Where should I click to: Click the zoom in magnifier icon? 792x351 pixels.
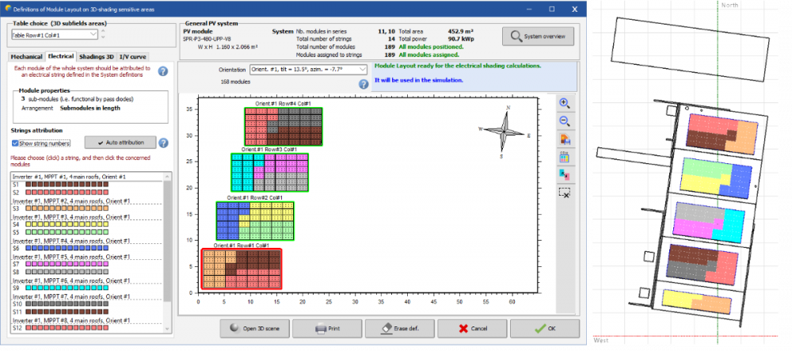(x=564, y=104)
